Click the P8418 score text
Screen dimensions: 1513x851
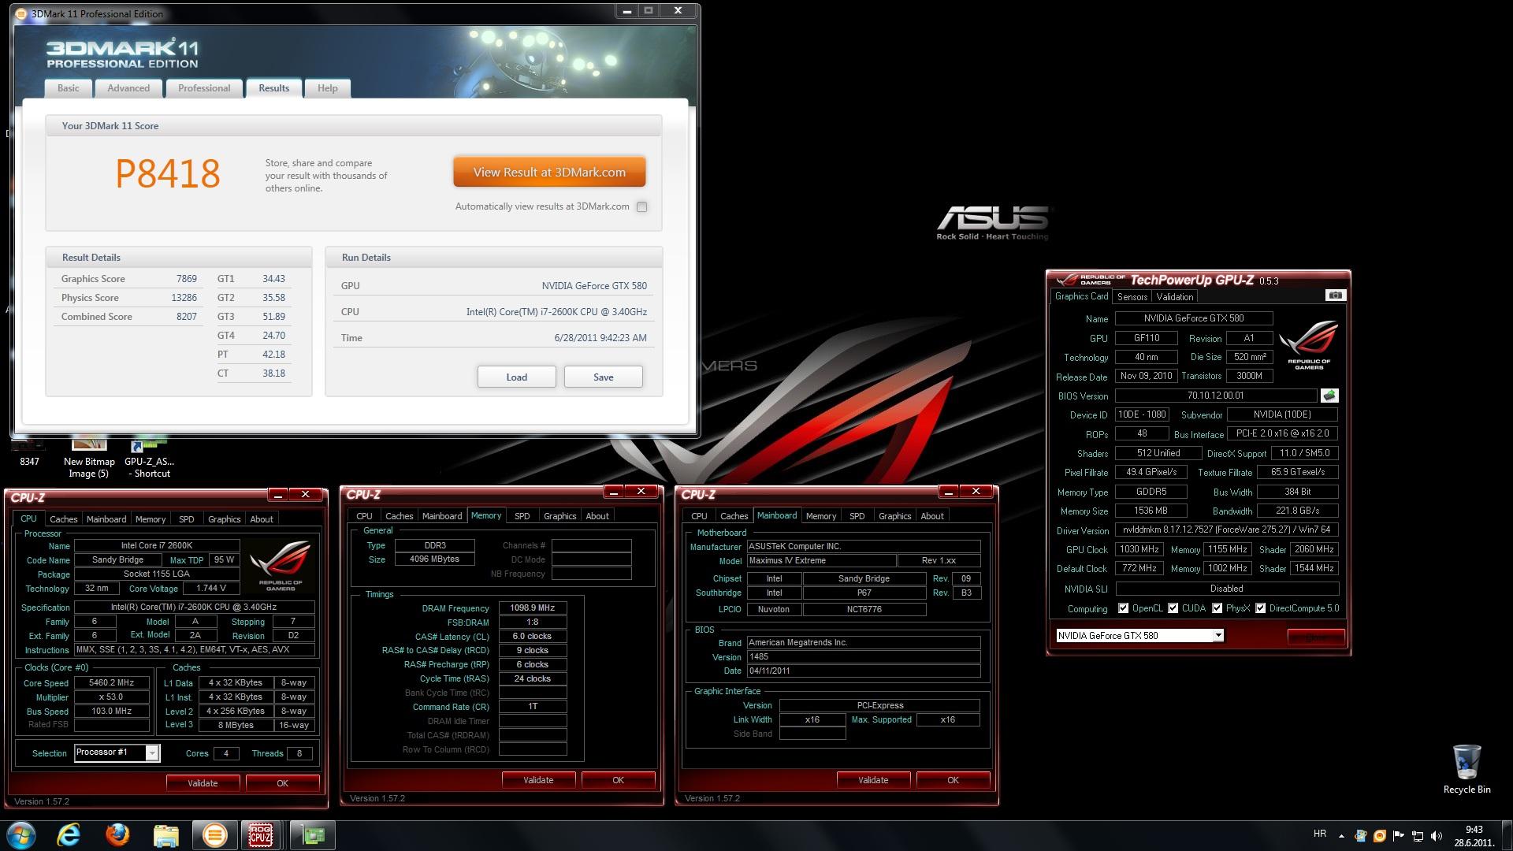[168, 173]
